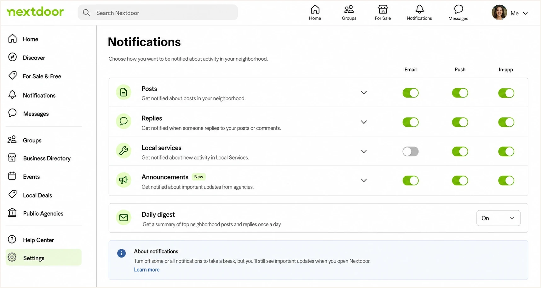The image size is (541, 288).
Task: Click sidebar For Sale & Free tag icon
Action: [x=12, y=76]
